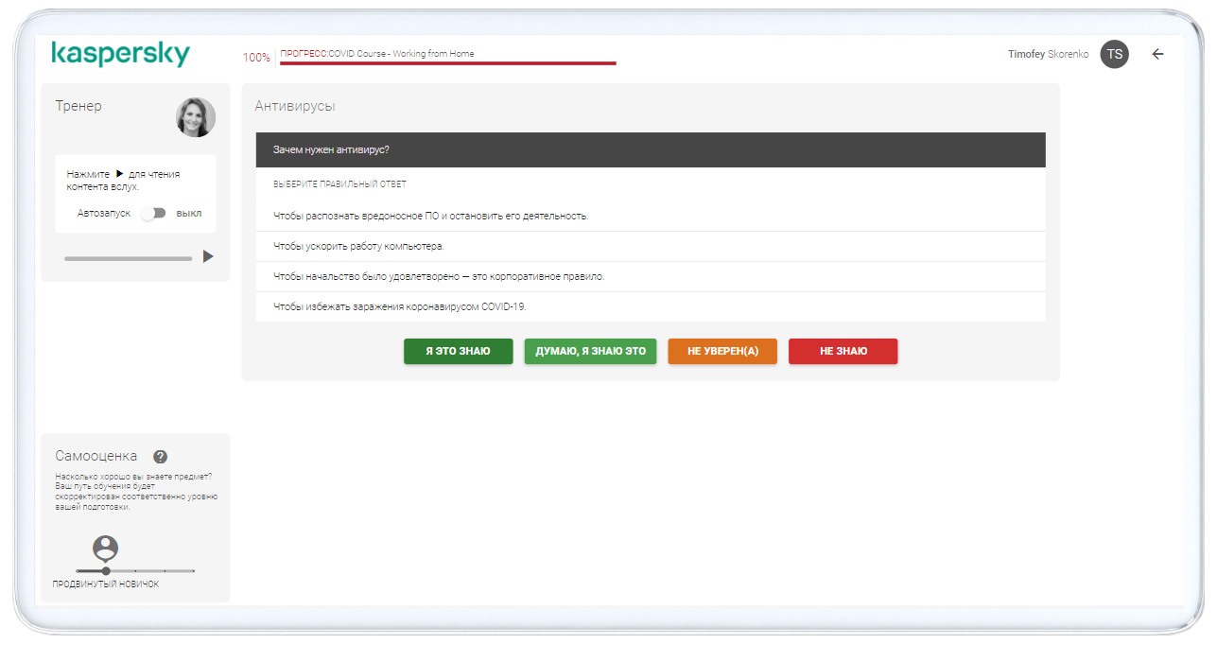Go back using the arrow icon
Viewport: 1217px width, 645px height.
[1157, 54]
